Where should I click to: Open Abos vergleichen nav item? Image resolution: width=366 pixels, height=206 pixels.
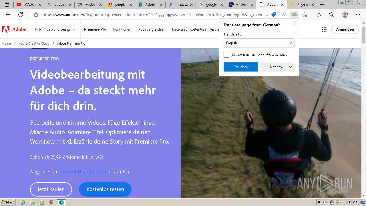click(x=152, y=29)
